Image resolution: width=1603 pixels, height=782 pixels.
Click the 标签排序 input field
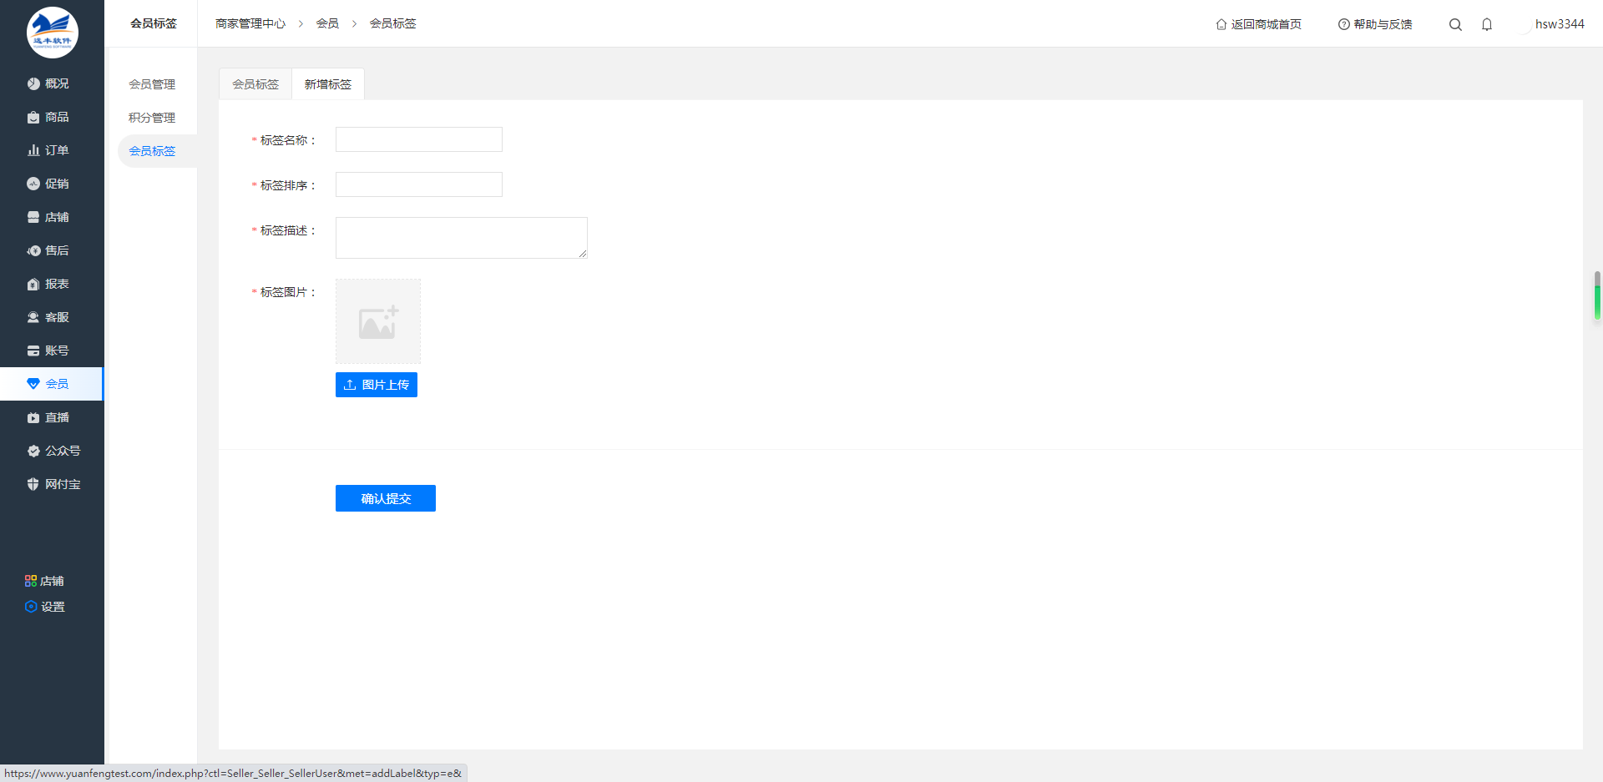click(x=419, y=184)
